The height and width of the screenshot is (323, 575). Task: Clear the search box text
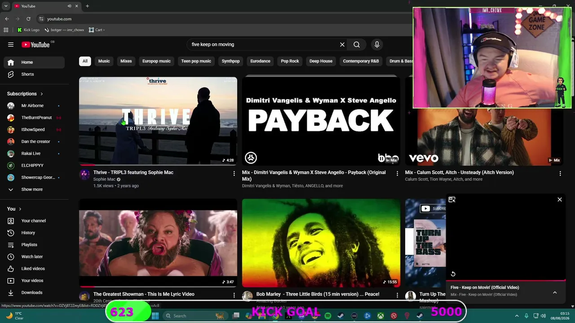click(342, 44)
